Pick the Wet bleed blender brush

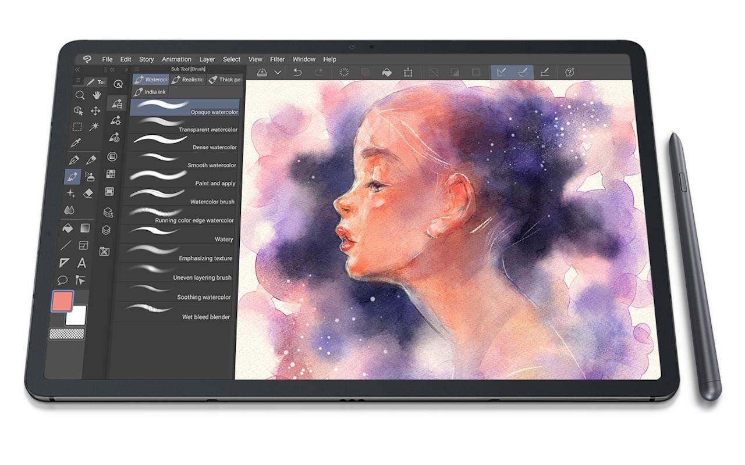pyautogui.click(x=173, y=312)
